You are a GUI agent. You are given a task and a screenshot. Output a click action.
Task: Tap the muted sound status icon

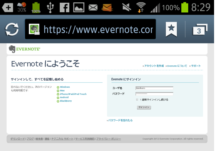(127, 7)
